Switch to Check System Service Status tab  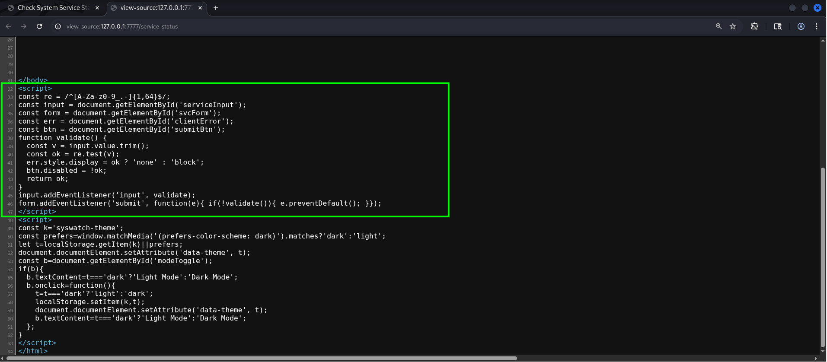[53, 8]
